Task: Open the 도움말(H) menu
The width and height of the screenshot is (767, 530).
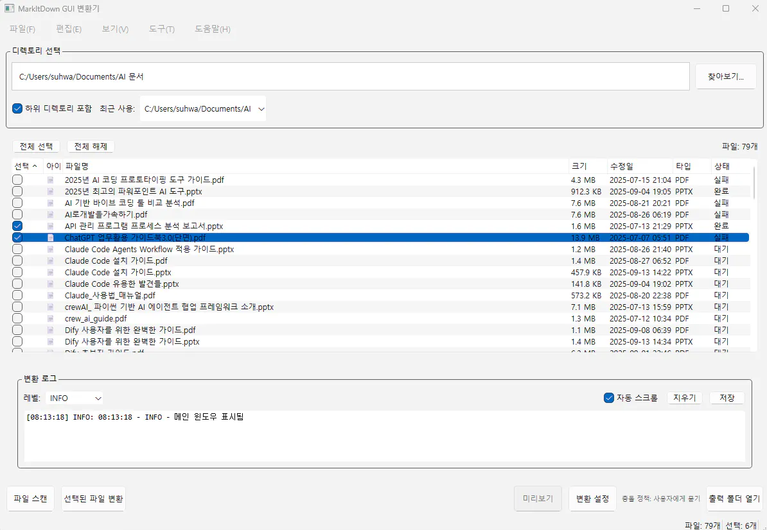Action: point(213,30)
